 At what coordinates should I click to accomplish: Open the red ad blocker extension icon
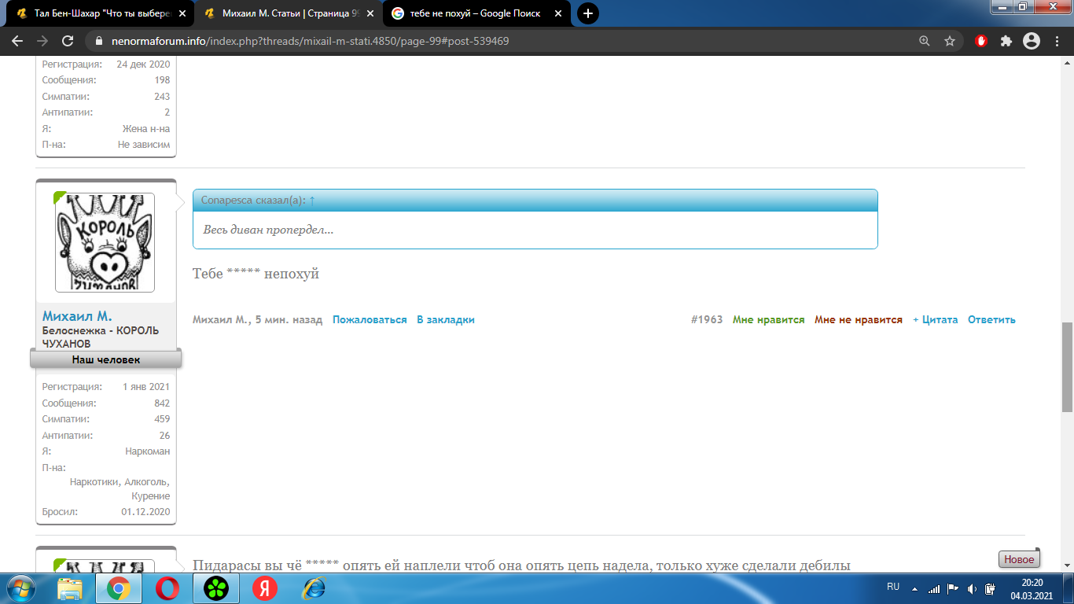click(980, 41)
